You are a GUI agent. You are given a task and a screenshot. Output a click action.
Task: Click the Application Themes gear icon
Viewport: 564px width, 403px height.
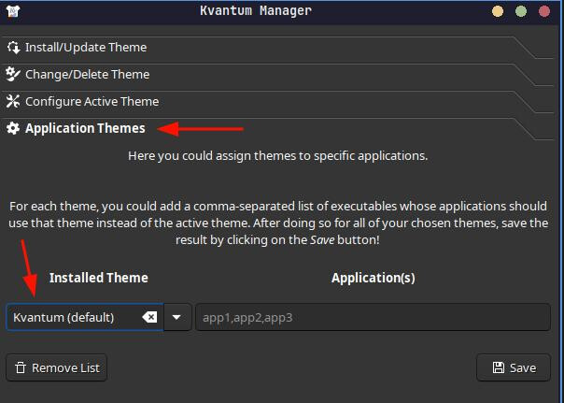pyautogui.click(x=13, y=129)
